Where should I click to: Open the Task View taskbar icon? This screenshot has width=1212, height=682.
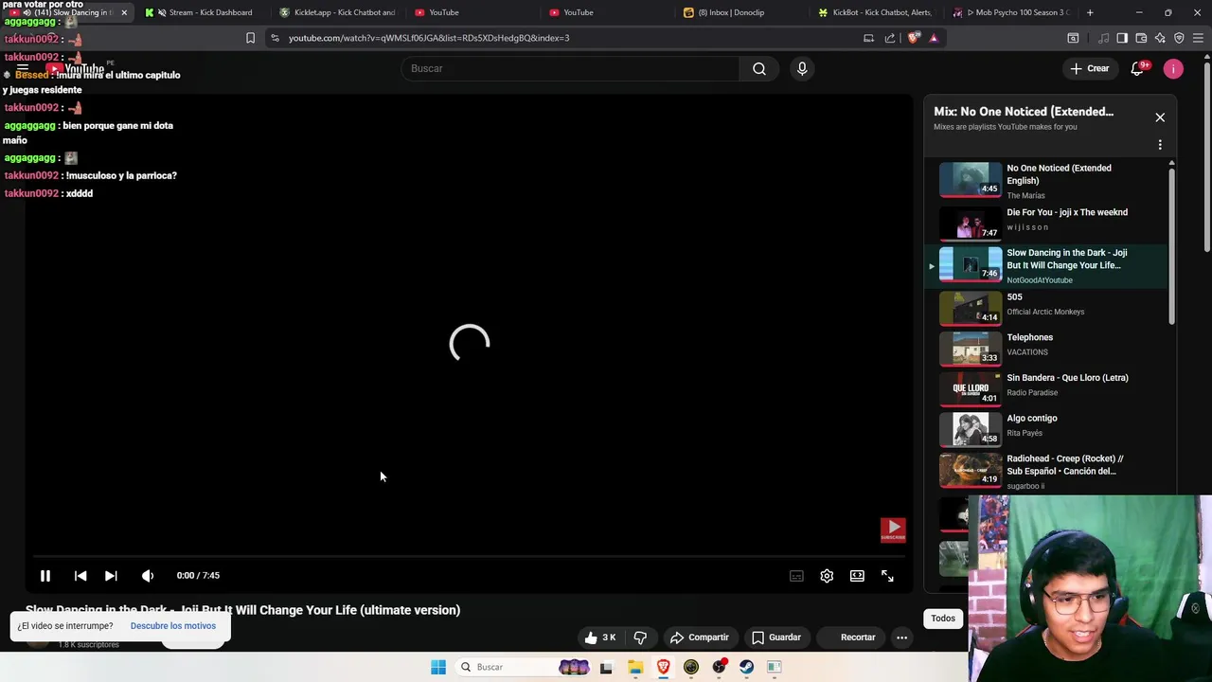click(606, 667)
